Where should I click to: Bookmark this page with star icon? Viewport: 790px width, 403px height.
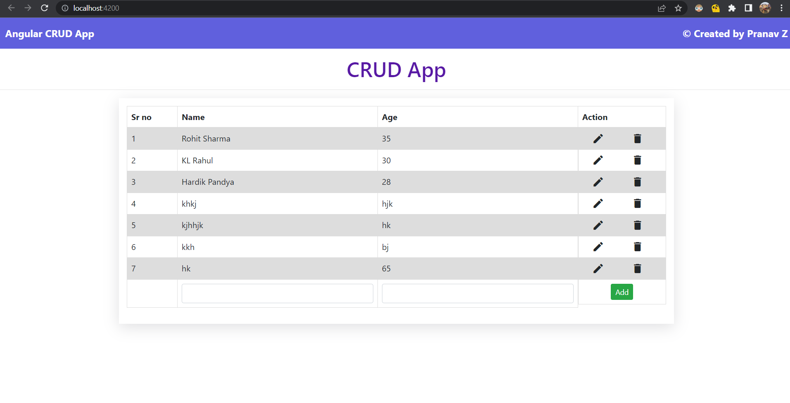pyautogui.click(x=678, y=8)
